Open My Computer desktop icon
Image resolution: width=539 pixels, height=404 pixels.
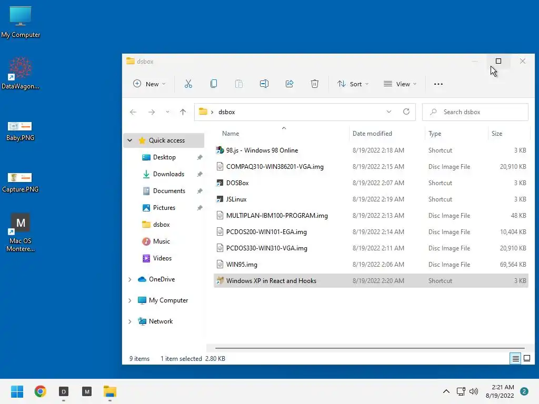(21, 22)
